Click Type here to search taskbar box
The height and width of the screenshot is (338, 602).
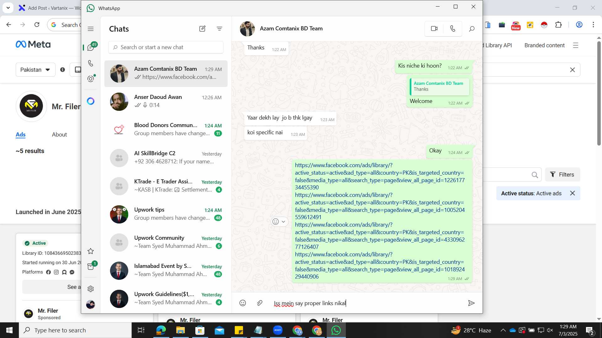pos(75,330)
